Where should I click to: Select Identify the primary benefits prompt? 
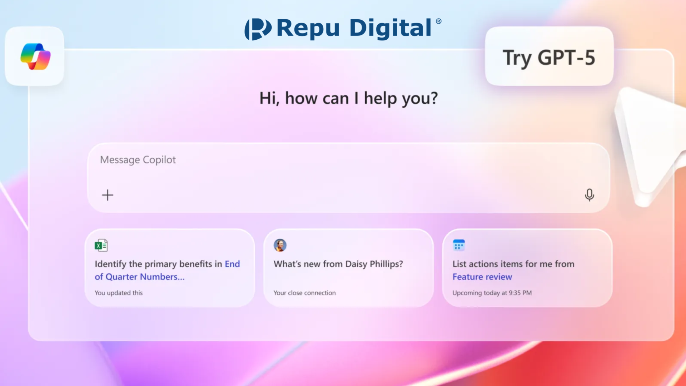(170, 268)
